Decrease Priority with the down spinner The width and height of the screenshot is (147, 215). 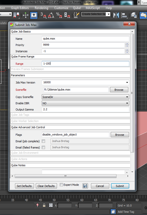[127, 46]
